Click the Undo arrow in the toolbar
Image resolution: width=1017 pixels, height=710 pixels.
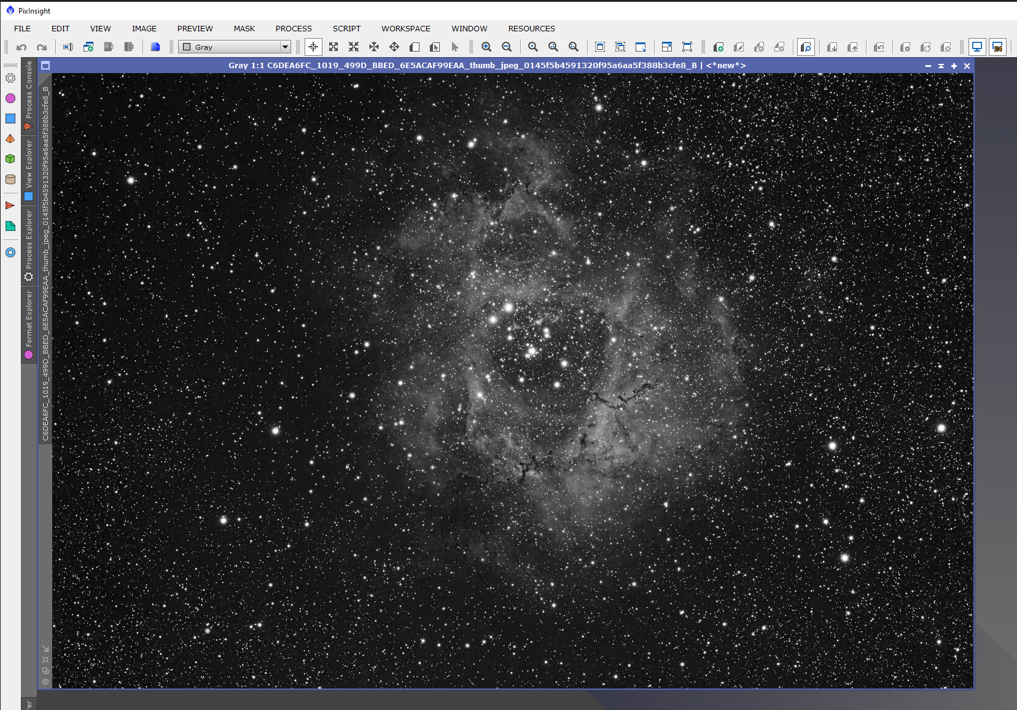pyautogui.click(x=21, y=47)
